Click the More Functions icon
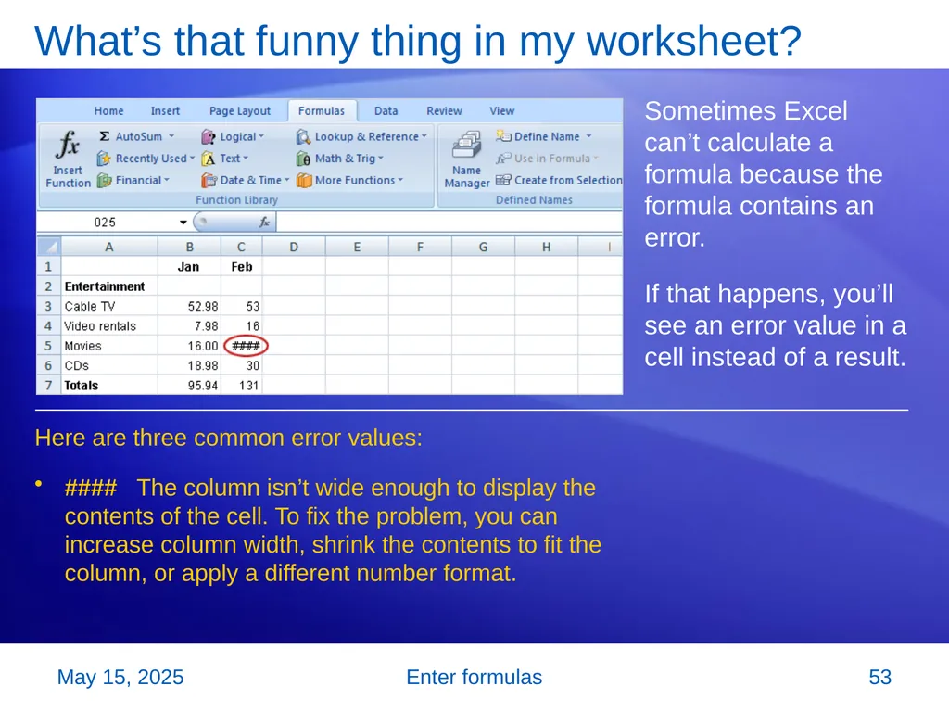 tap(304, 181)
